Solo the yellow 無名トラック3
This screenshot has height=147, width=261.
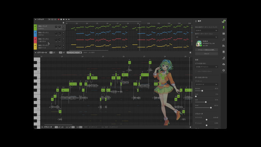point(63,48)
